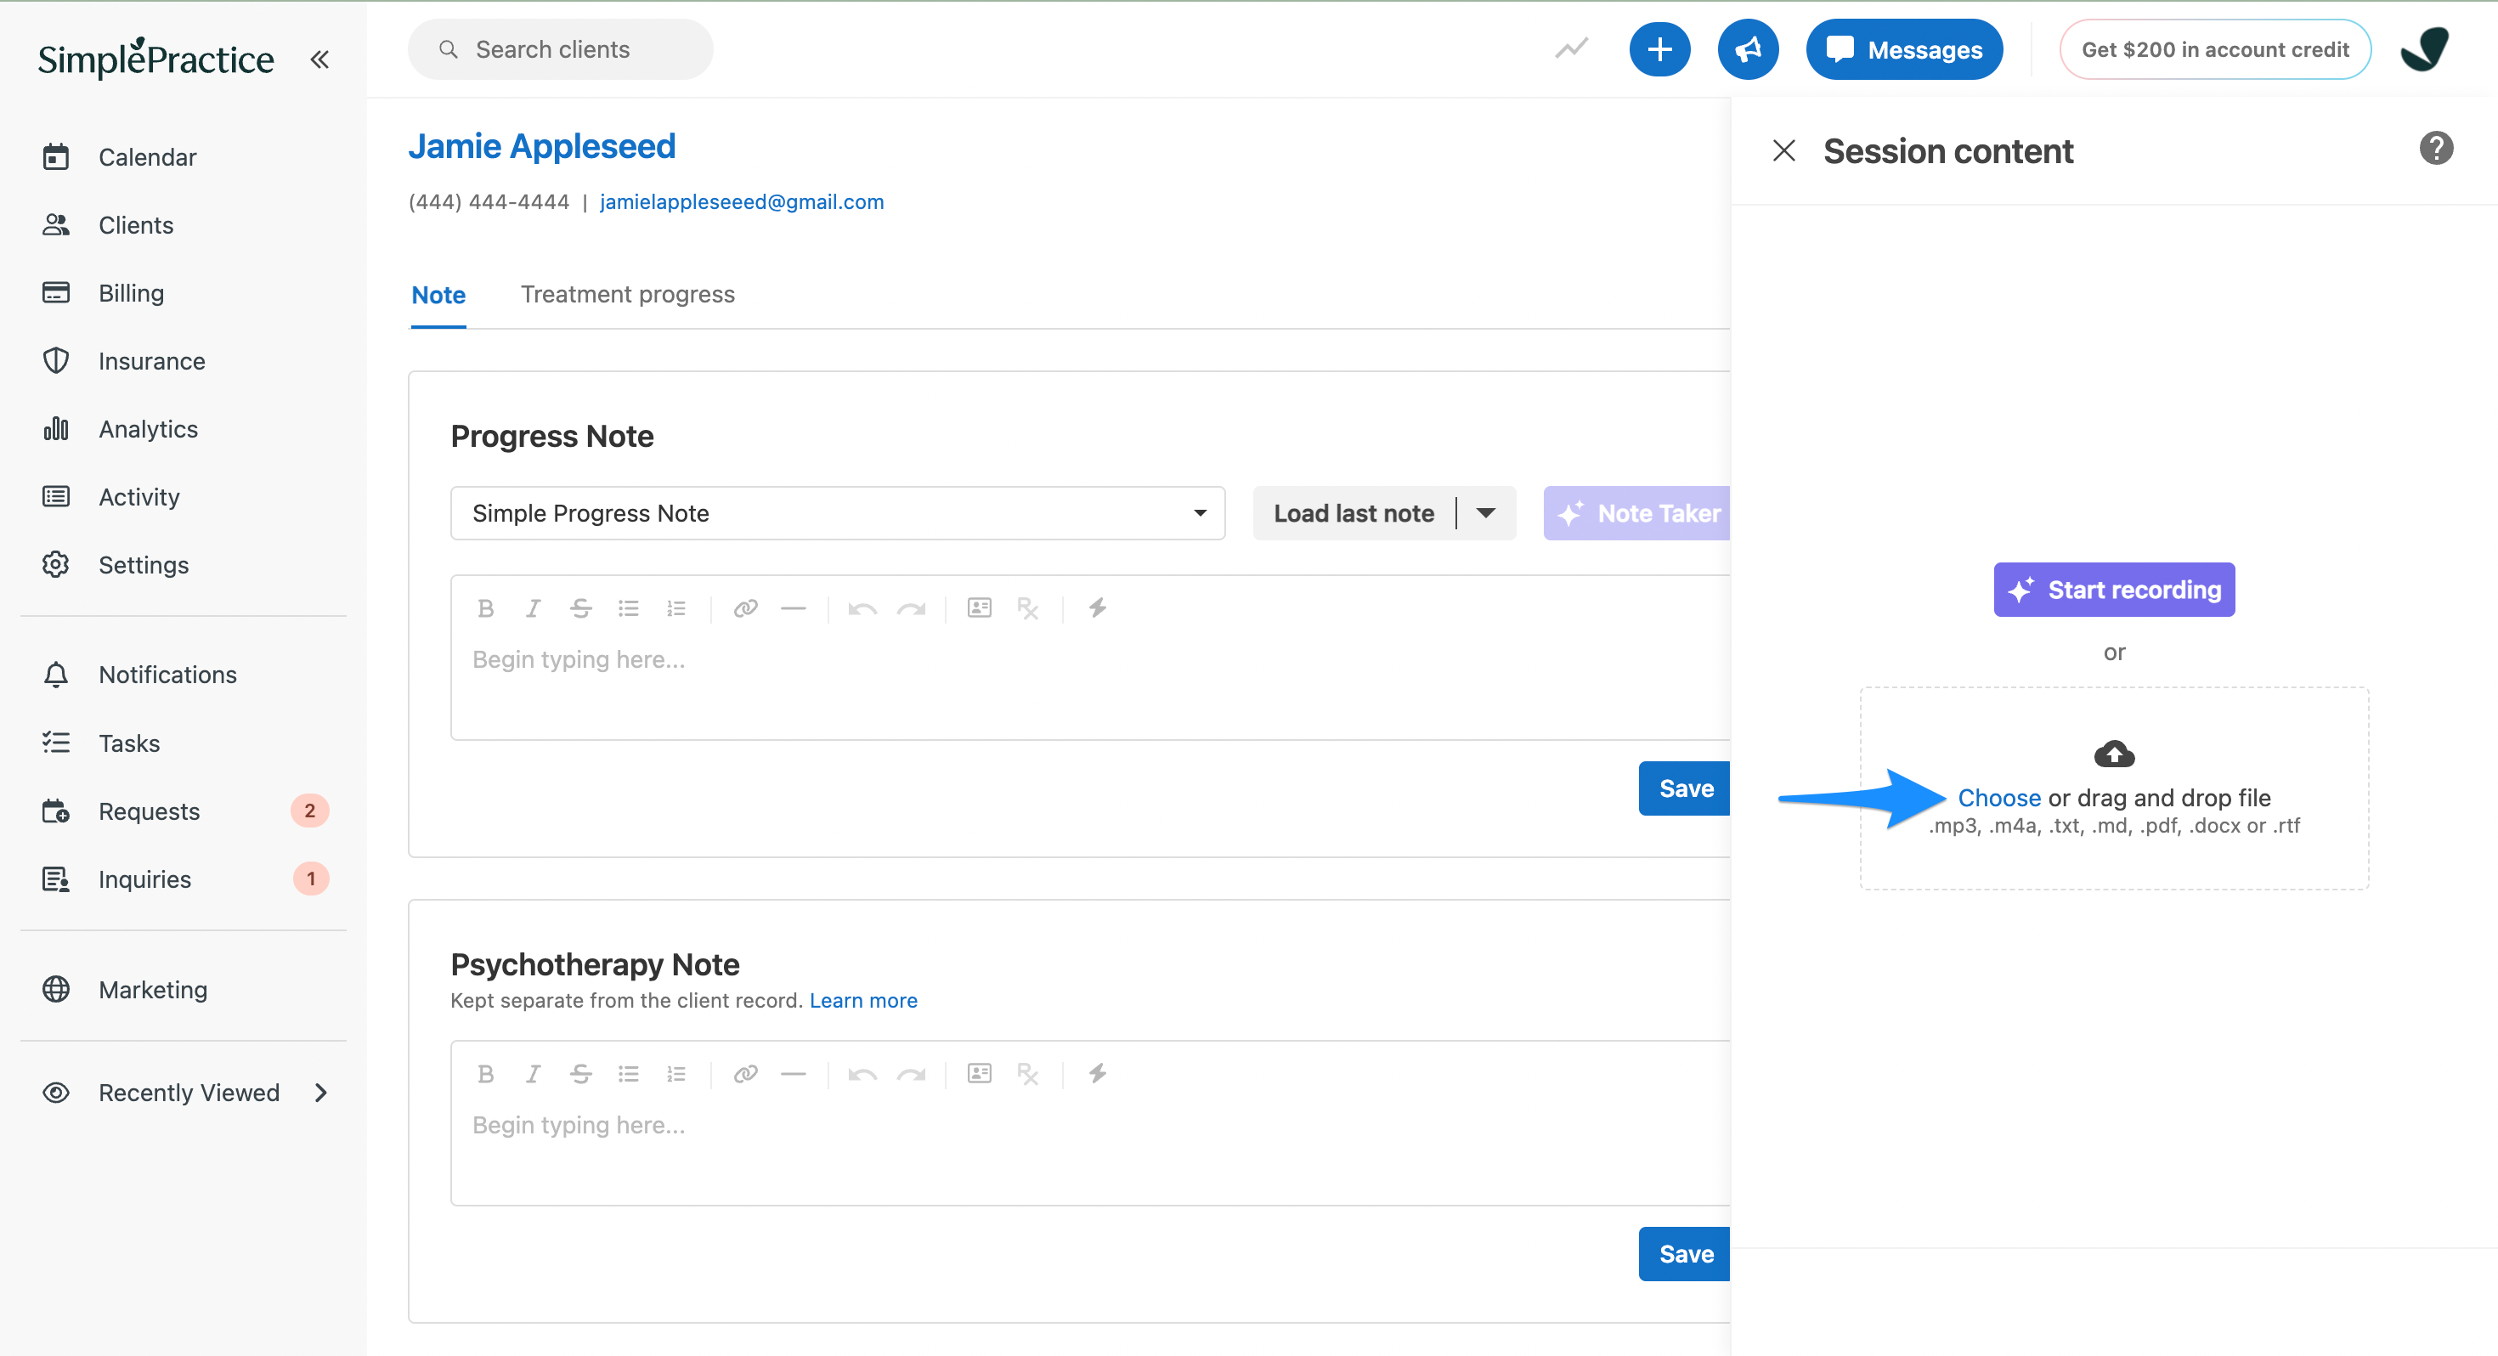The image size is (2498, 1356).
Task: Click Undo in Psychotherapy Note editor
Action: 862,1074
